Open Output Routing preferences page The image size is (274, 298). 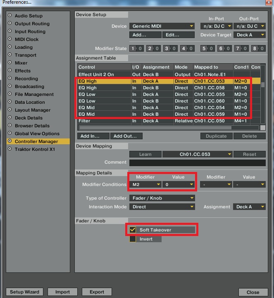tap(32, 24)
